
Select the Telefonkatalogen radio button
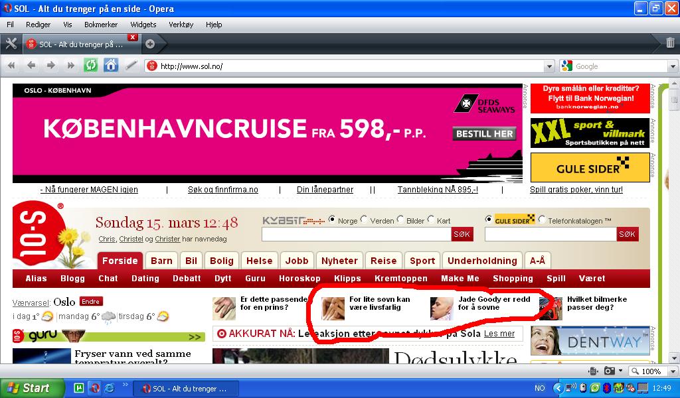pos(542,220)
